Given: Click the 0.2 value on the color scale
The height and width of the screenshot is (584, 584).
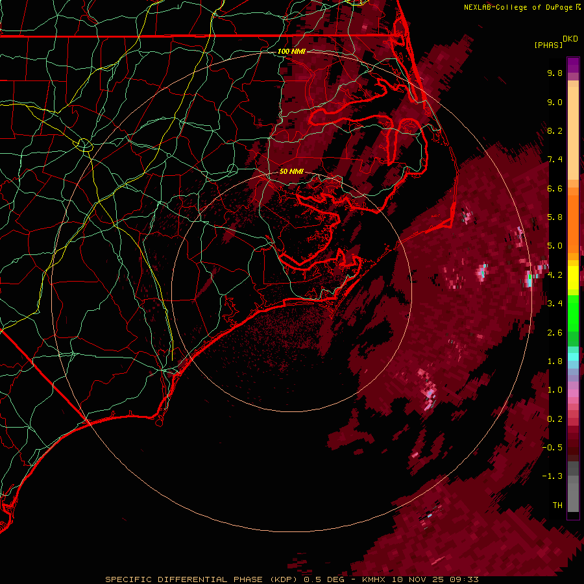Looking at the screenshot, I should 555,419.
